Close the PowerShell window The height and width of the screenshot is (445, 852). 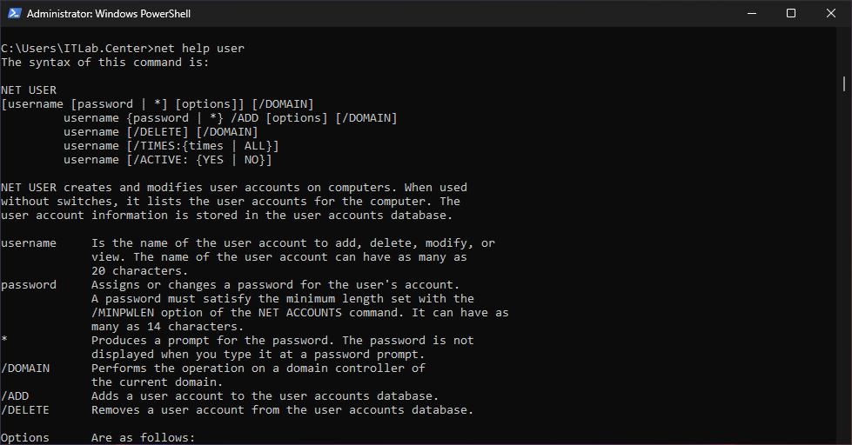(x=831, y=13)
